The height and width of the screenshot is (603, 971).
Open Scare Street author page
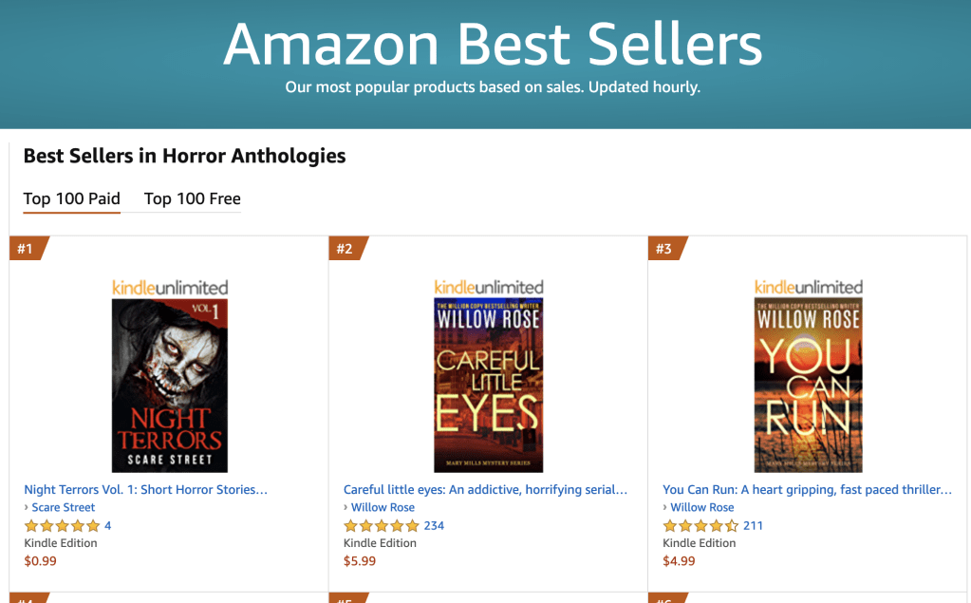(64, 507)
